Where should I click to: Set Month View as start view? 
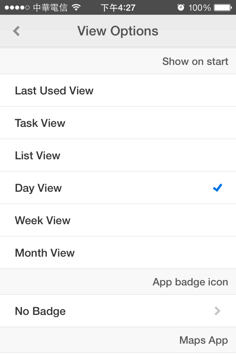click(45, 253)
